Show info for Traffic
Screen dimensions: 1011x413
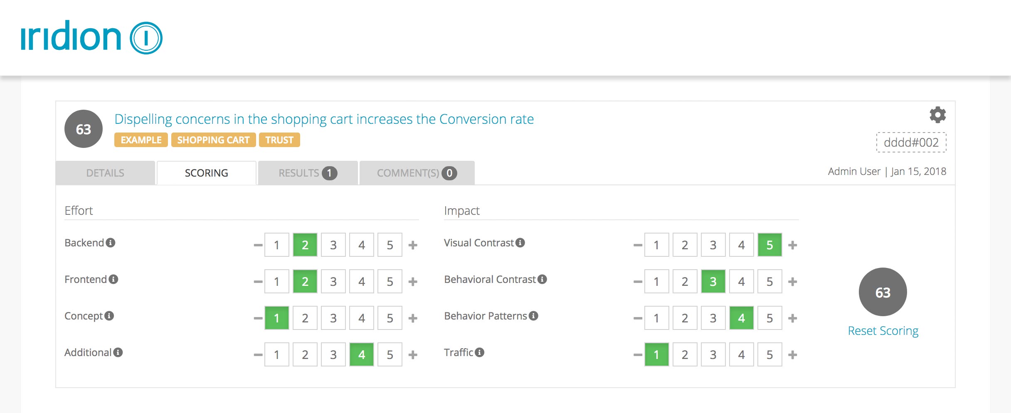pos(479,352)
